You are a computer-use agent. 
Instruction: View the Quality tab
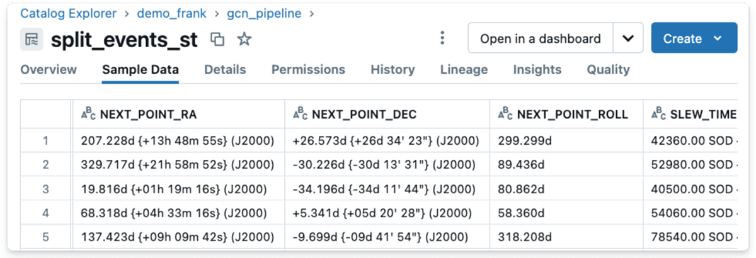tap(608, 70)
